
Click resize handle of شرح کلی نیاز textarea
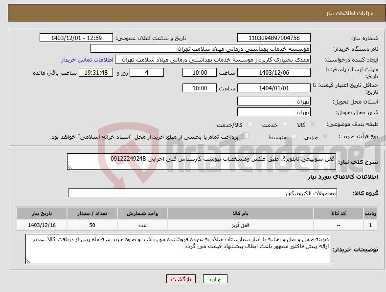coord(70,167)
